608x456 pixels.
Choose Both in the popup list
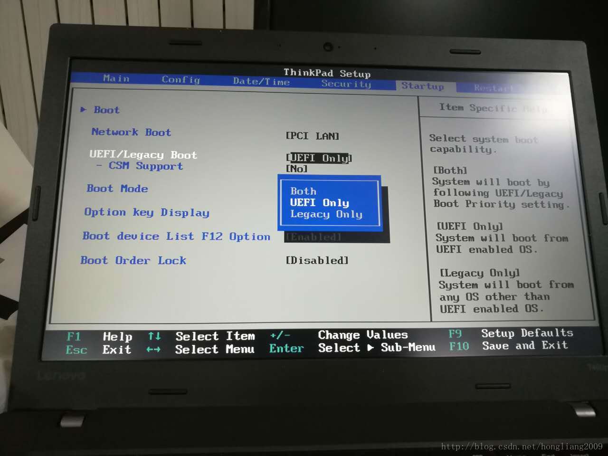pyautogui.click(x=303, y=191)
